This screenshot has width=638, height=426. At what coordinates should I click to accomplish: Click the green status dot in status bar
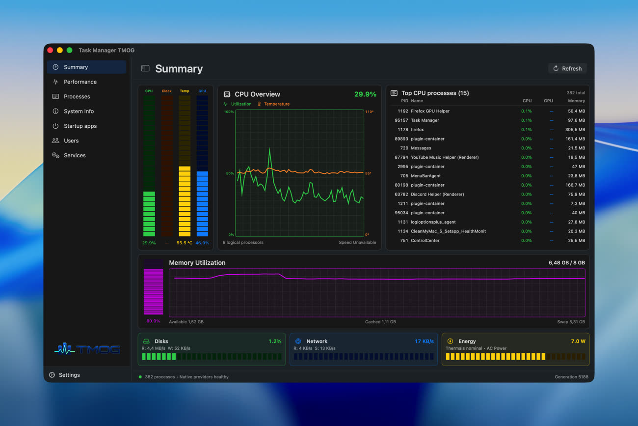(140, 377)
